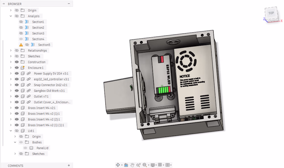Expand the Enclosure:1 component
The width and height of the screenshot is (284, 168).
[11, 68]
